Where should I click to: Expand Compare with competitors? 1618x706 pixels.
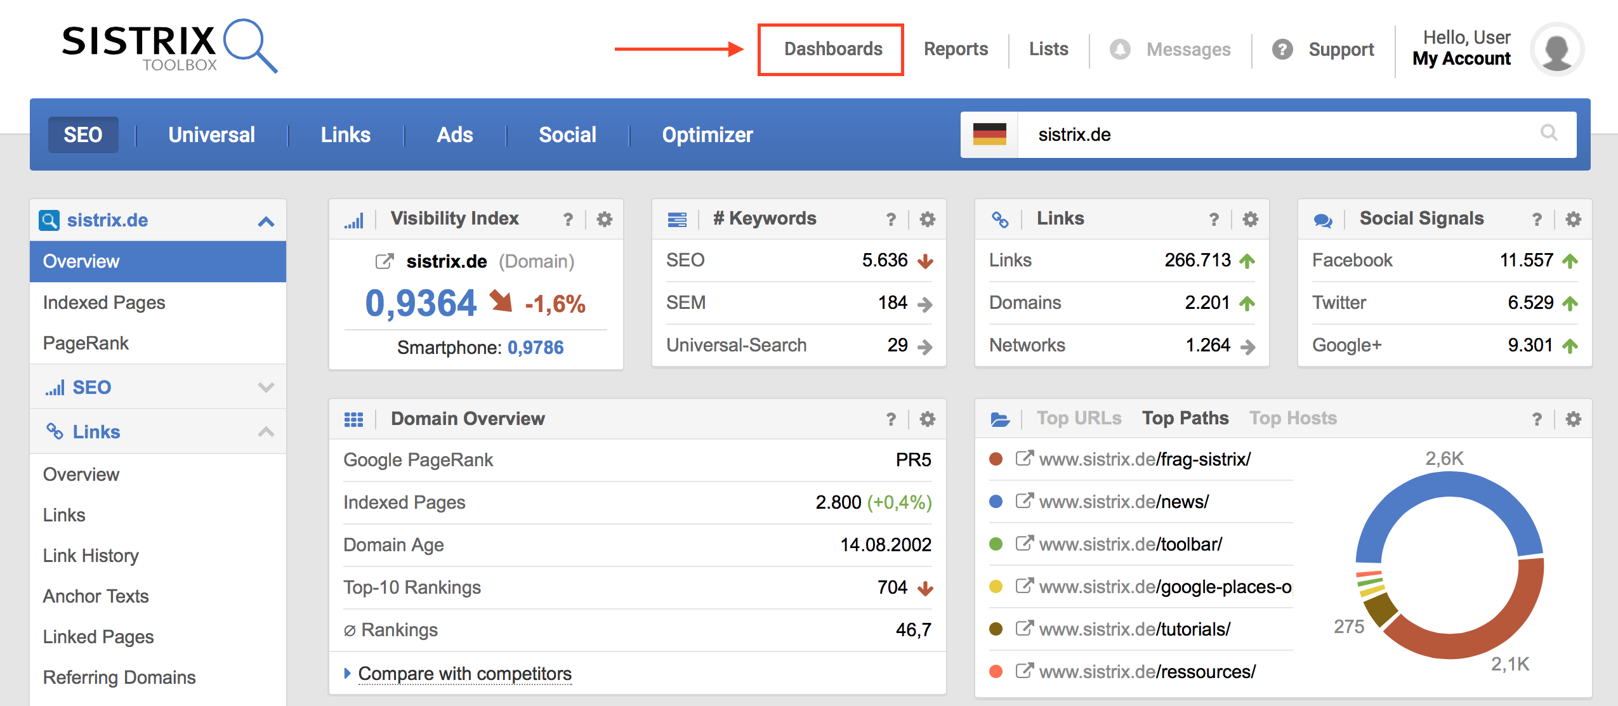click(x=464, y=674)
